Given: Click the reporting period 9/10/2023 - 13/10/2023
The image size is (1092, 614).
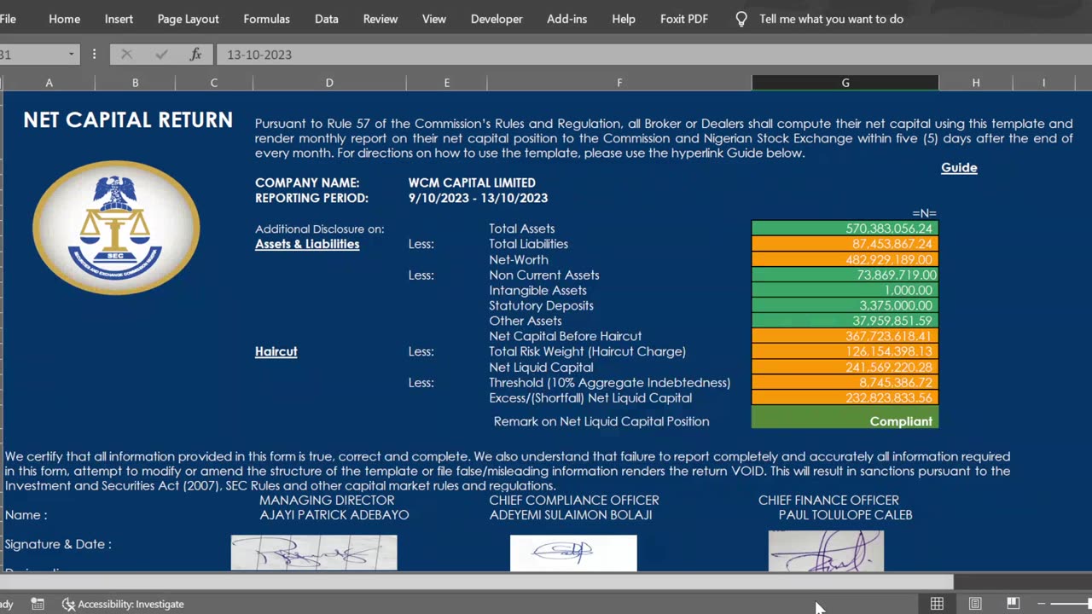Looking at the screenshot, I should 478,198.
